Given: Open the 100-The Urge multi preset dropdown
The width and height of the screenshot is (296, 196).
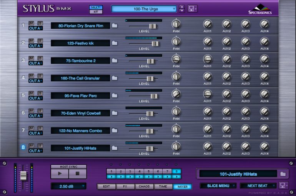Looking at the screenshot, I should pos(144,9).
